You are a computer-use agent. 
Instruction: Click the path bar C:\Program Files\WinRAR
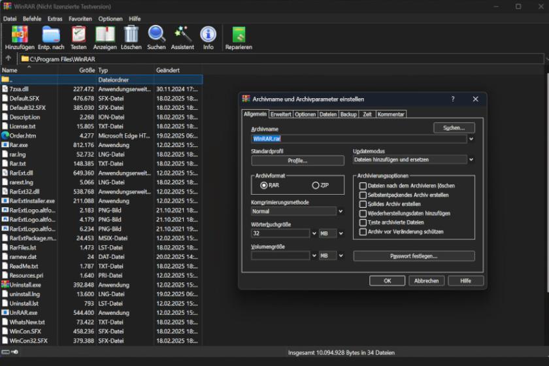282,59
